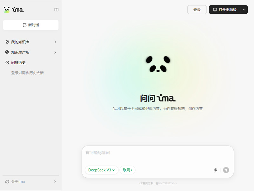254x191 pixels.
Task: Open the dropdown arrow beside 打开电脑版
Action: (x=244, y=10)
